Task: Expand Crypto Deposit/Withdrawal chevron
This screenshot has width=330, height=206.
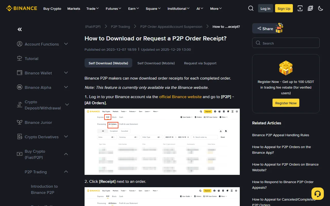Action: 67,105
